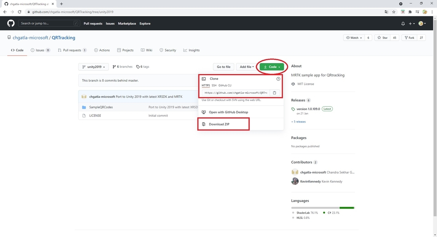Screen dimensions: 437x237
Task: Reload the page
Action: click(x=20, y=12)
